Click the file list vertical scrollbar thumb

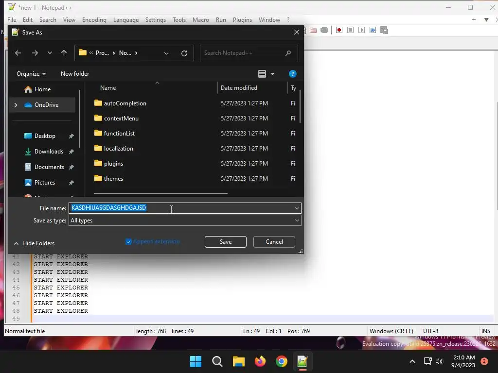pos(300,106)
